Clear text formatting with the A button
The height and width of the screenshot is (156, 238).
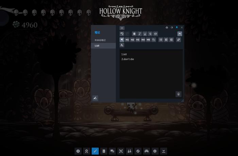point(122,45)
